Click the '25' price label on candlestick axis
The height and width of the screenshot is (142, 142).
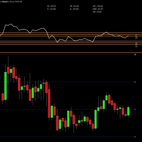point(135,55)
